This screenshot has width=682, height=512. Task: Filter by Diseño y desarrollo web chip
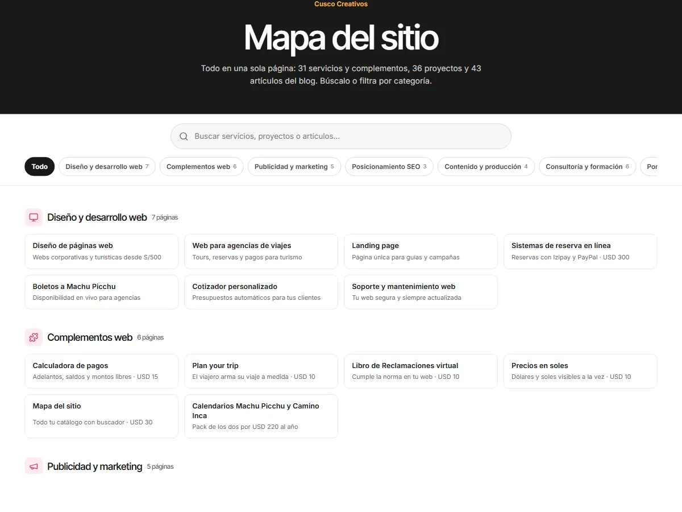pyautogui.click(x=107, y=167)
